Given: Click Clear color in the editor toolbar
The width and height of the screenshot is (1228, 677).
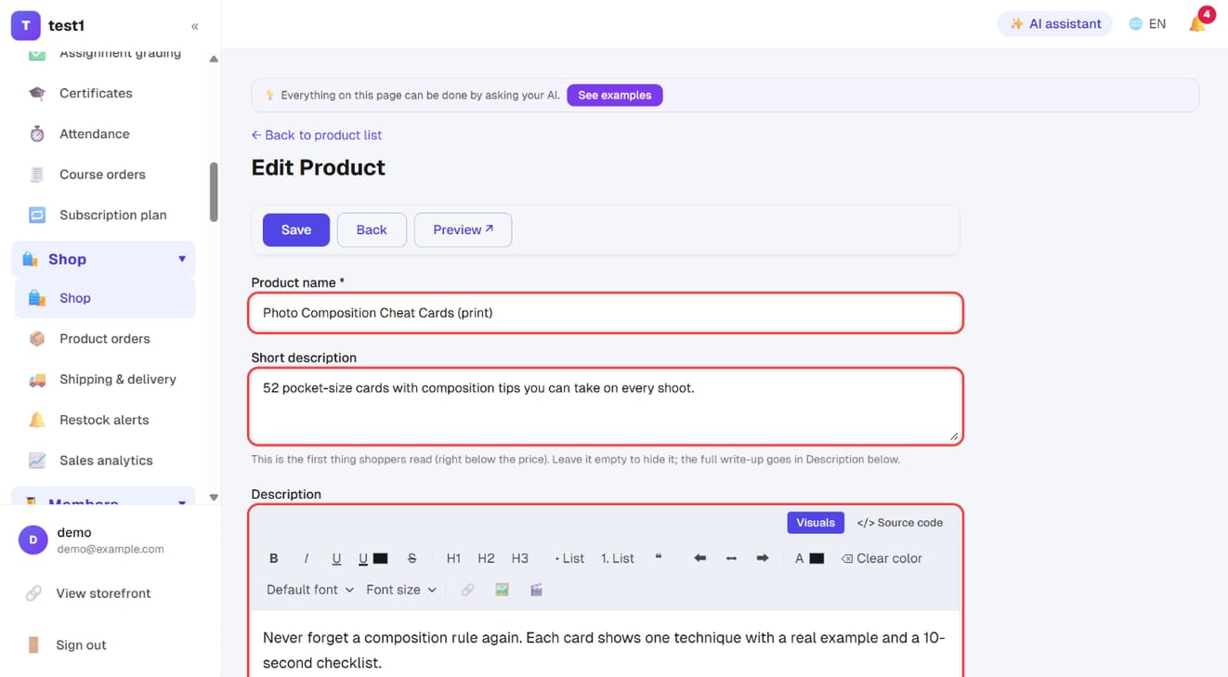Looking at the screenshot, I should pyautogui.click(x=882, y=558).
